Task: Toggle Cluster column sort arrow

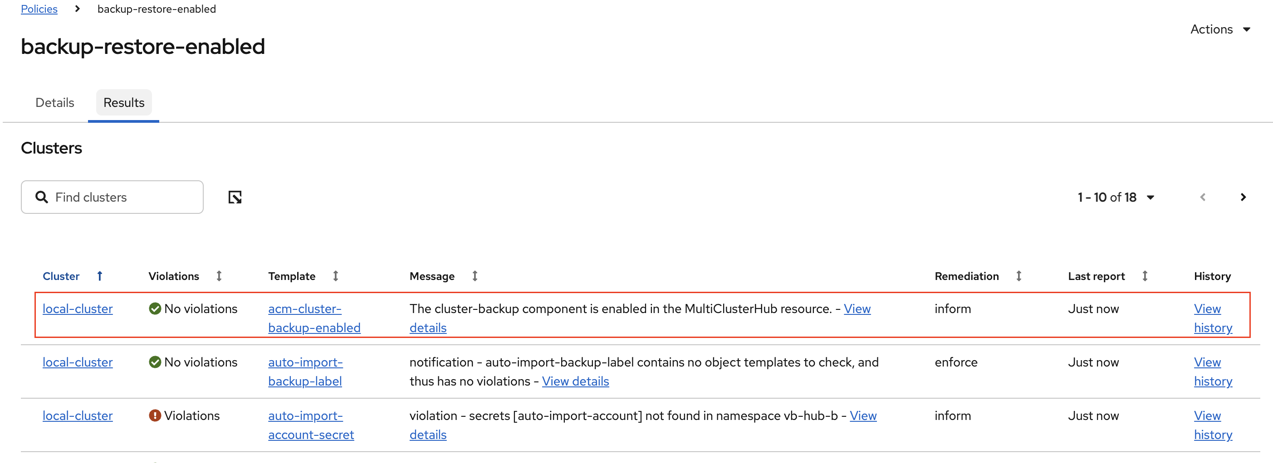Action: [99, 276]
